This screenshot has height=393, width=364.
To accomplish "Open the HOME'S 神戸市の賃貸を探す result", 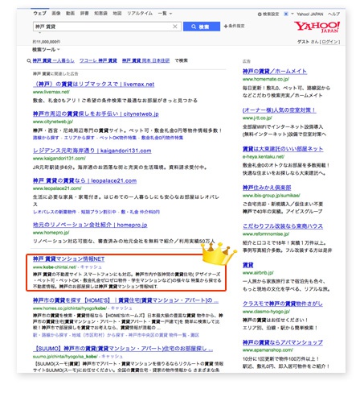I will pos(125,300).
